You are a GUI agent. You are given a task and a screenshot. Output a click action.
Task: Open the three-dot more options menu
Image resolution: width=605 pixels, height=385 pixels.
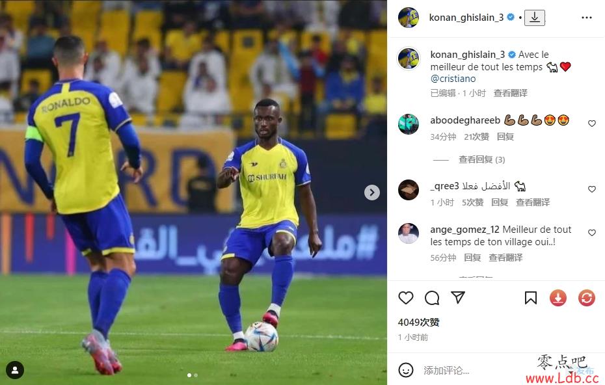(587, 18)
